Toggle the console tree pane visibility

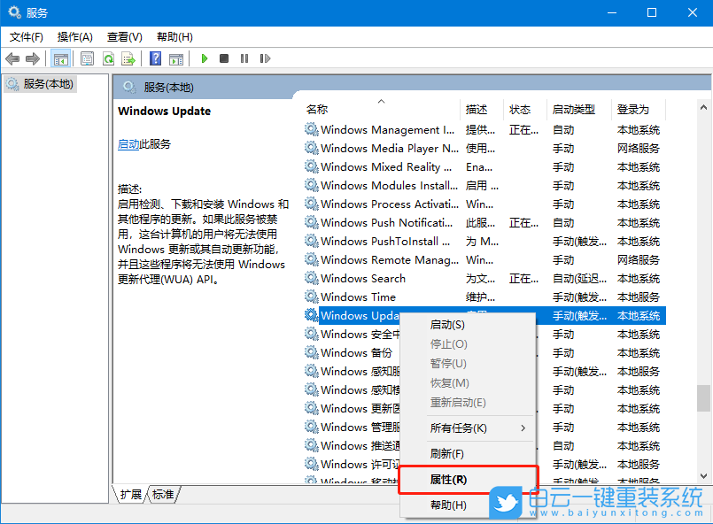tap(60, 58)
